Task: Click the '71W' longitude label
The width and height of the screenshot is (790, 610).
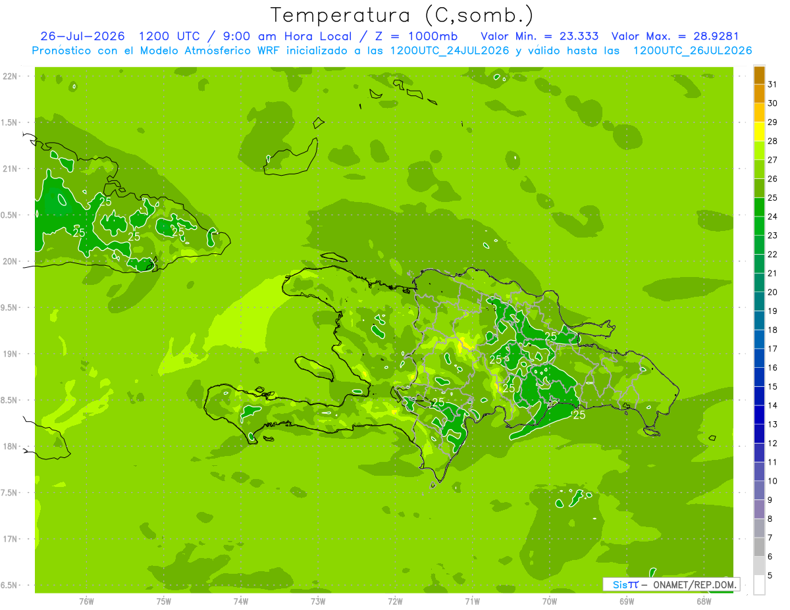Action: 472,601
